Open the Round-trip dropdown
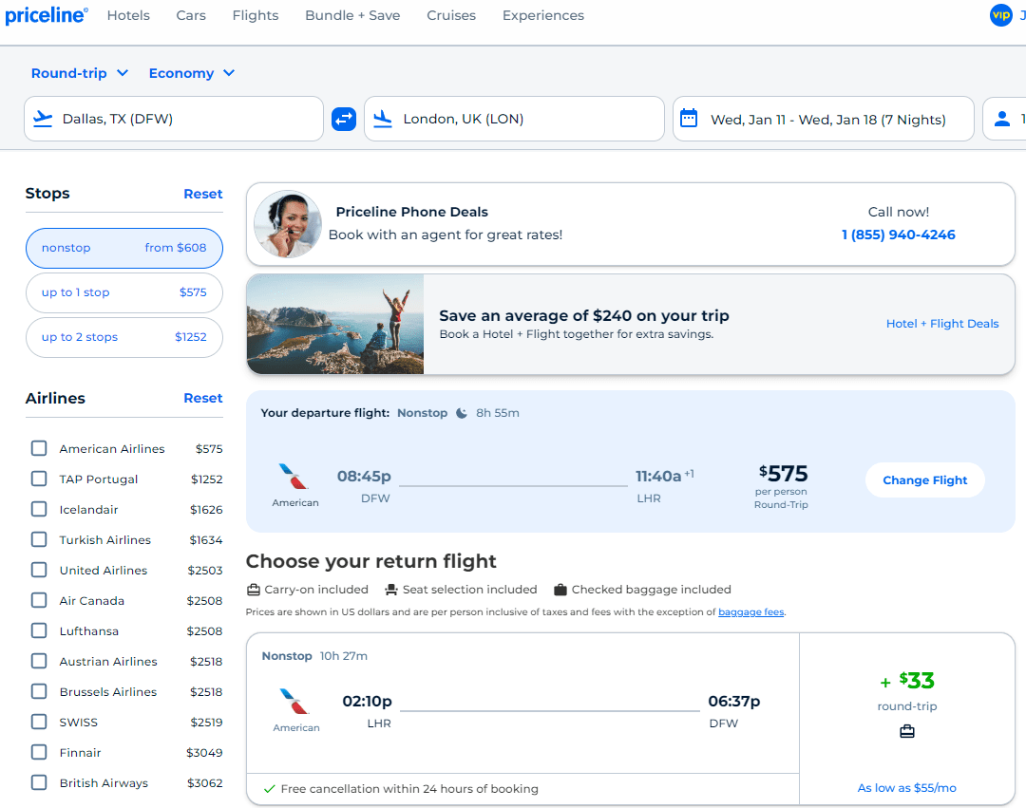Viewport: 1026px width, 808px height. coord(80,72)
